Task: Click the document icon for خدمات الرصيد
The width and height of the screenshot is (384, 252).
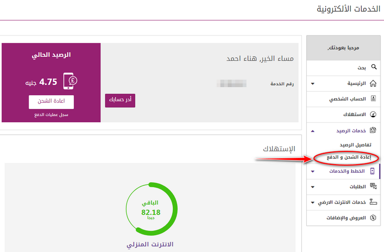Action: 373,130
